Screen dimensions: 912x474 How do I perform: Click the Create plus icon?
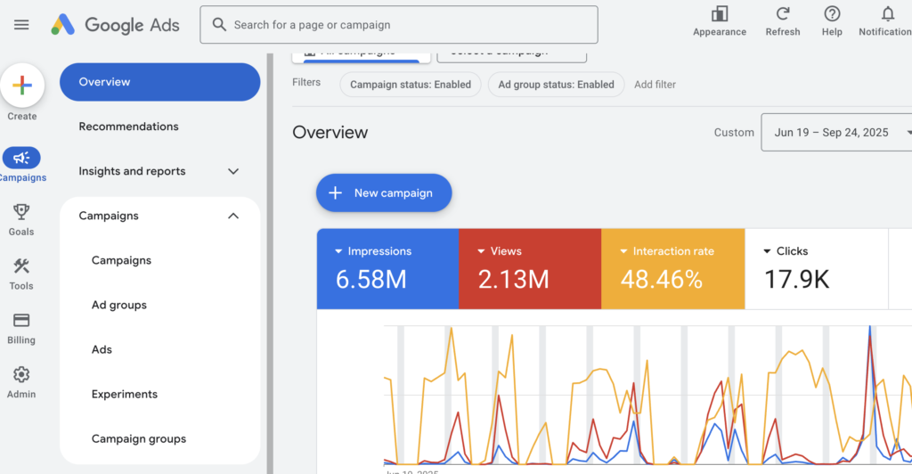[22, 86]
